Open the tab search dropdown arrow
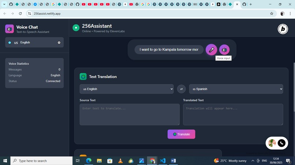 point(4,4)
